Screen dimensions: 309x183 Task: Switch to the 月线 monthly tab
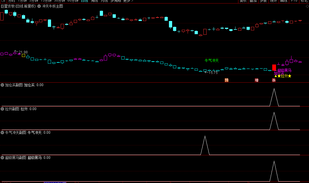click(104, 1)
